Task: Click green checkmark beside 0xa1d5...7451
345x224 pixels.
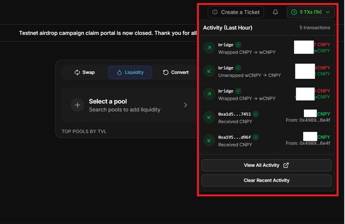Action: (x=255, y=114)
